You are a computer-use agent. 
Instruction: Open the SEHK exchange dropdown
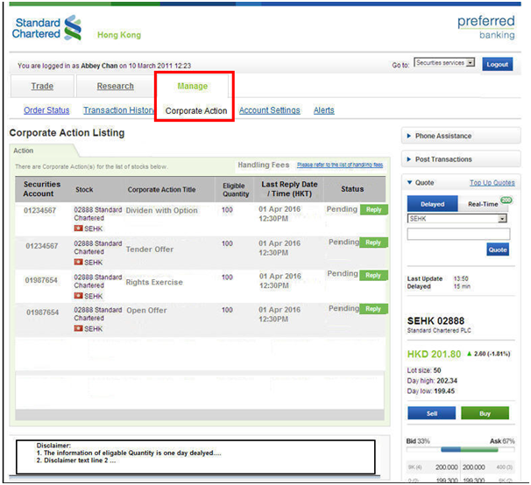pyautogui.click(x=457, y=219)
